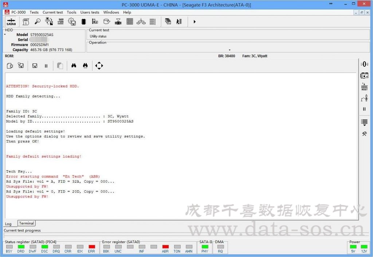Viewport: 373px width, 257px height.
Task: Click the greyed copy pages icon
Action: click(x=60, y=66)
